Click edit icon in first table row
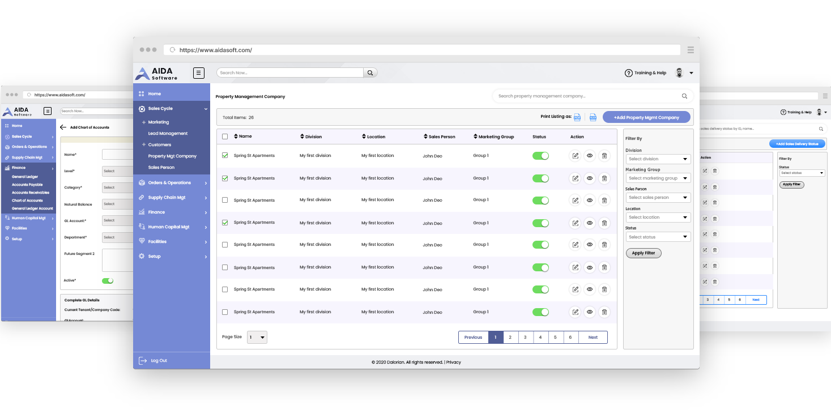 [x=575, y=156]
